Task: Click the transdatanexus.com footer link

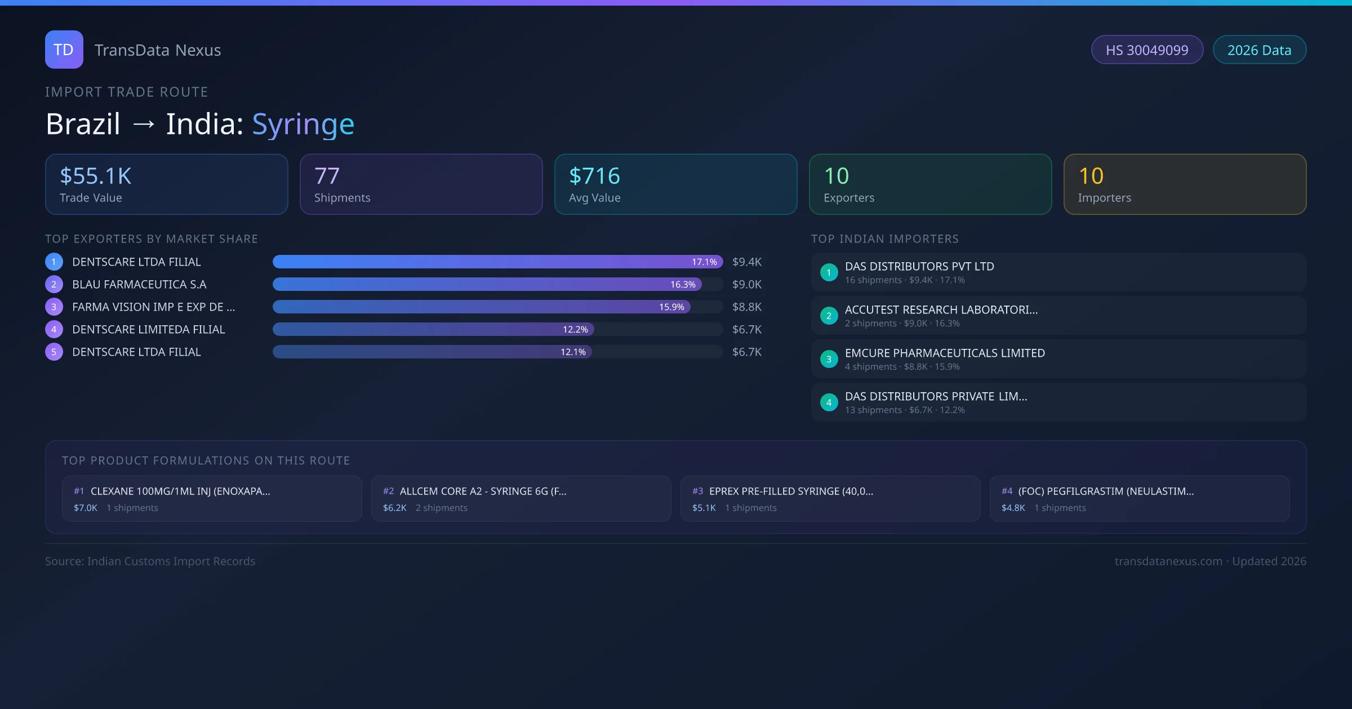Action: pyautogui.click(x=1168, y=561)
